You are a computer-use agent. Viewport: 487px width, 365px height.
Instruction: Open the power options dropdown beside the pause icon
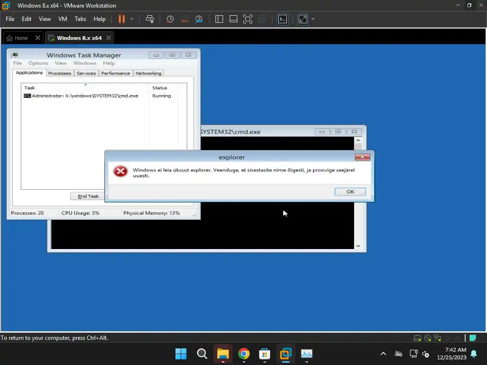coord(132,19)
